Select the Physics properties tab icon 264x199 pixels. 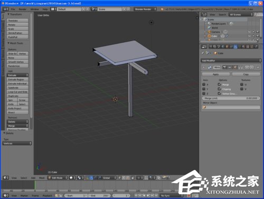pyautogui.click(x=256, y=46)
